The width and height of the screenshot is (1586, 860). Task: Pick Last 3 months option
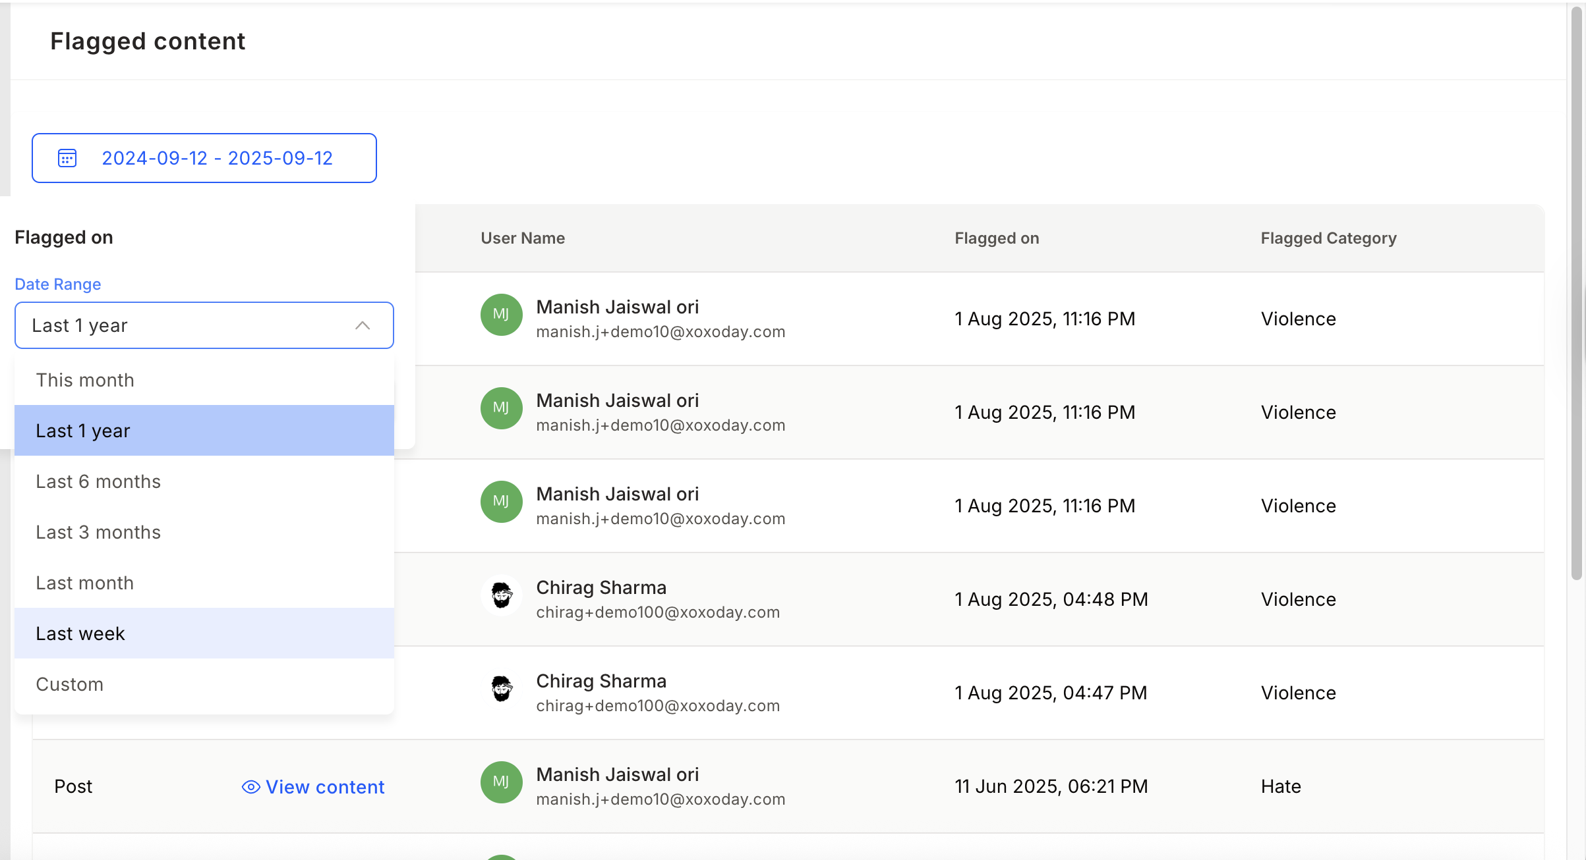[204, 532]
